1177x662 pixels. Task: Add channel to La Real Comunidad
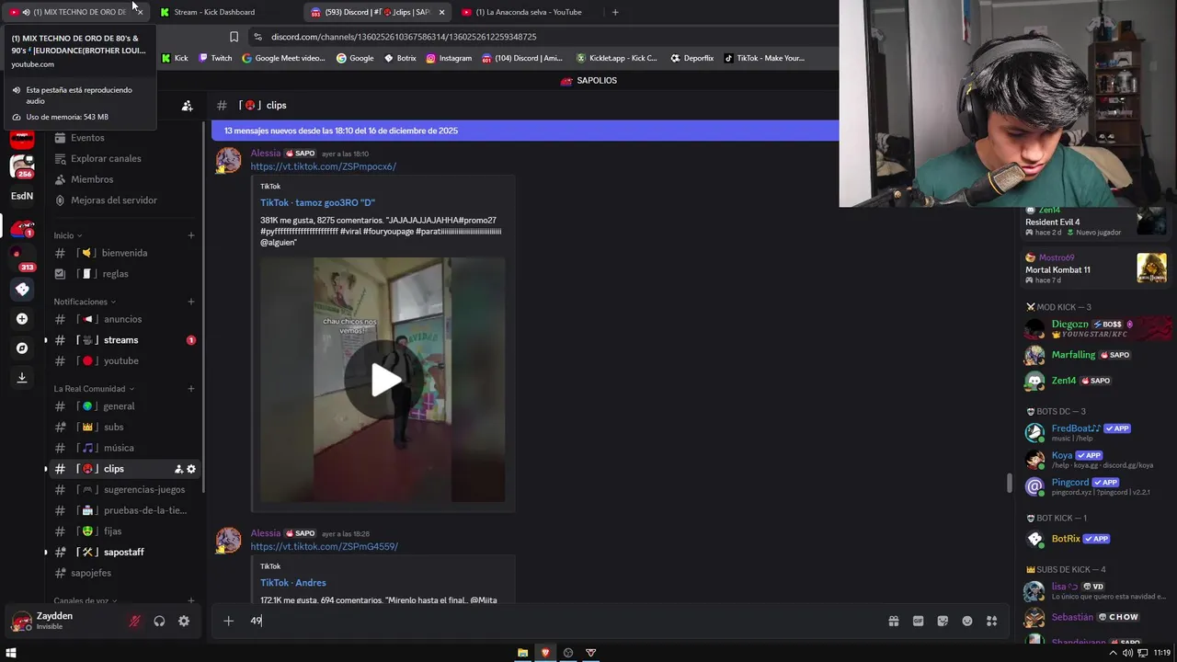191,389
